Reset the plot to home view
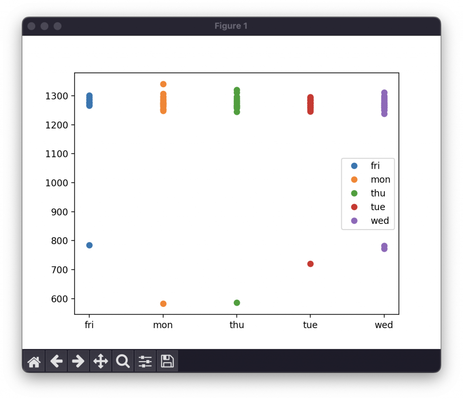 point(34,361)
